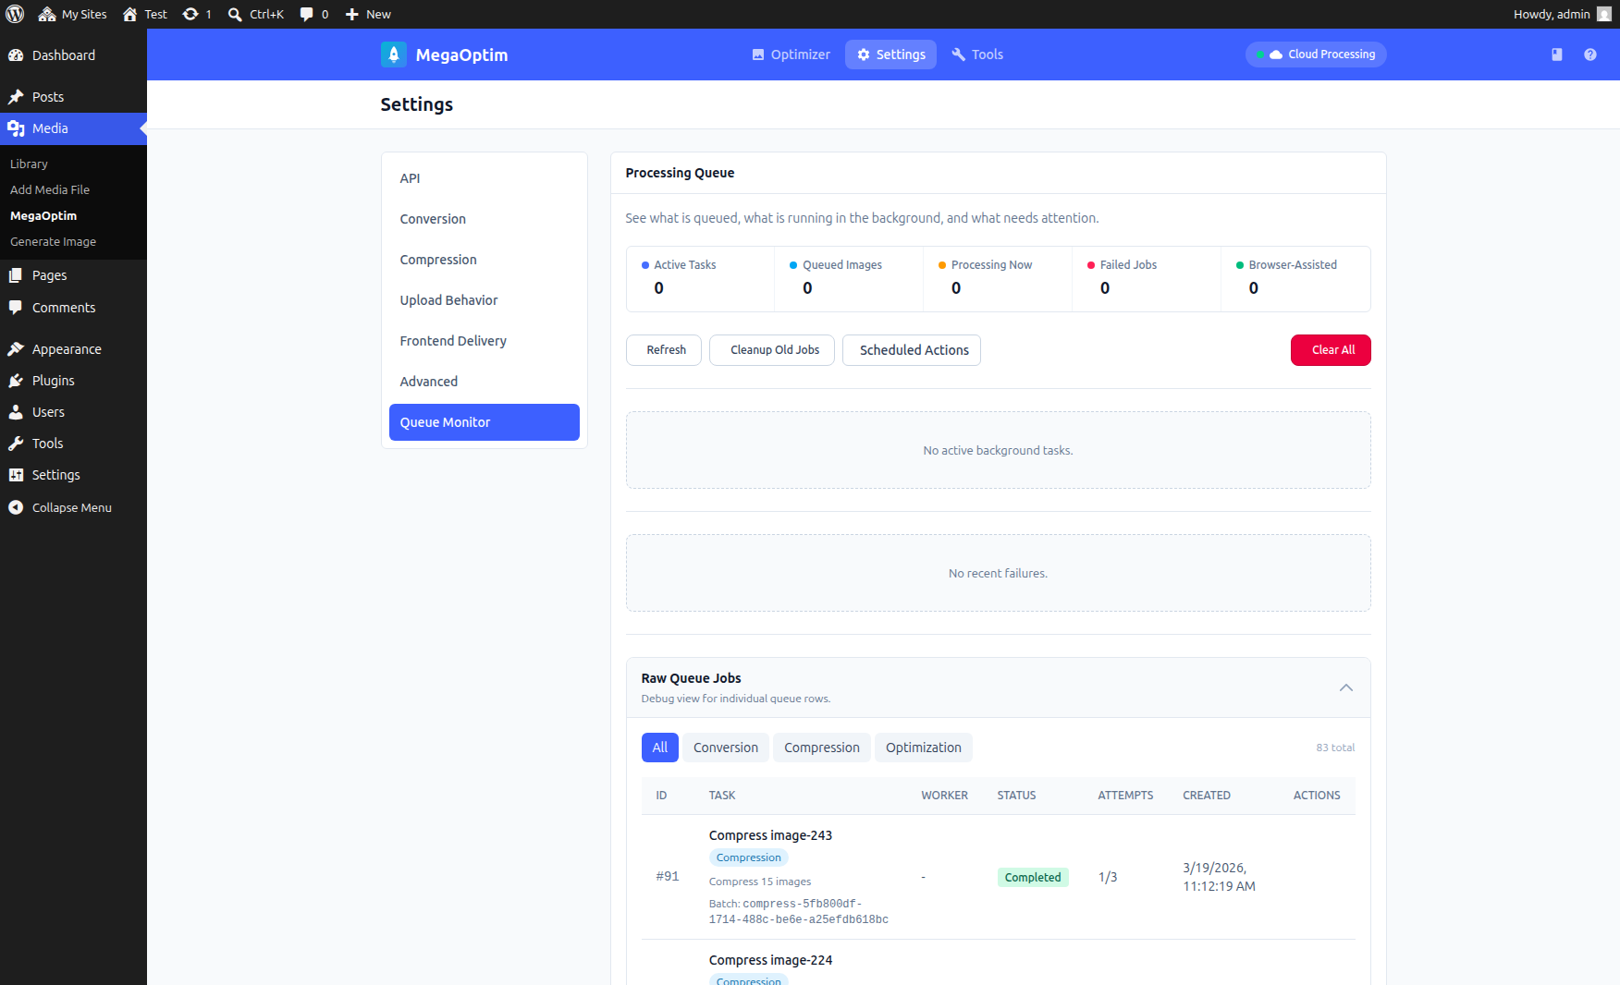Filter raw queue jobs by Optimization
Image resolution: width=1620 pixels, height=985 pixels.
pyautogui.click(x=924, y=748)
